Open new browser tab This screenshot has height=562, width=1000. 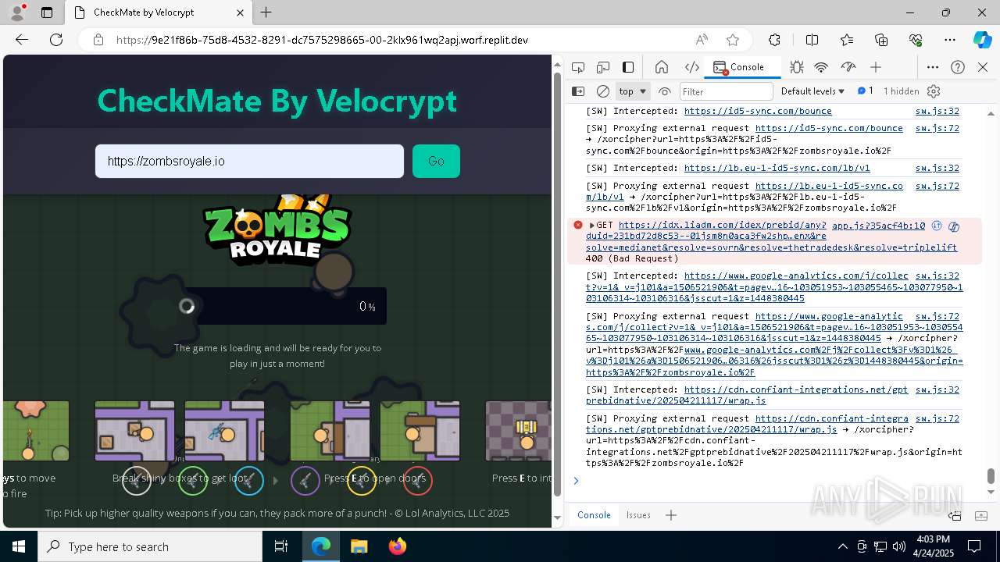[266, 12]
